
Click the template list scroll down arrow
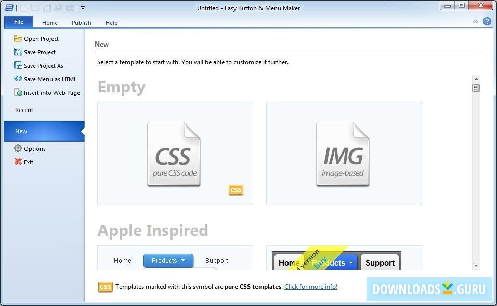tap(476, 265)
